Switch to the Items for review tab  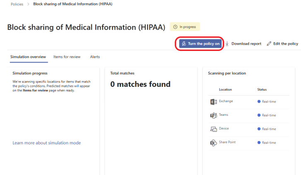pos(67,57)
